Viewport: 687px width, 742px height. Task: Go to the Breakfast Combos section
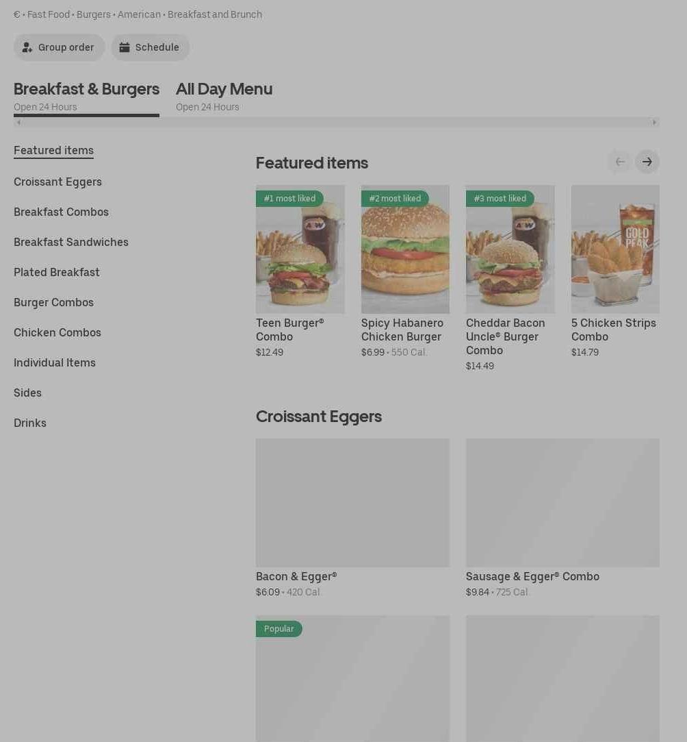click(61, 212)
